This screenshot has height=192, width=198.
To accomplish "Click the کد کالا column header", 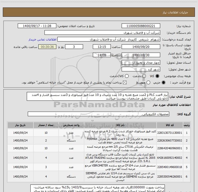I will [x=170, y=125].
